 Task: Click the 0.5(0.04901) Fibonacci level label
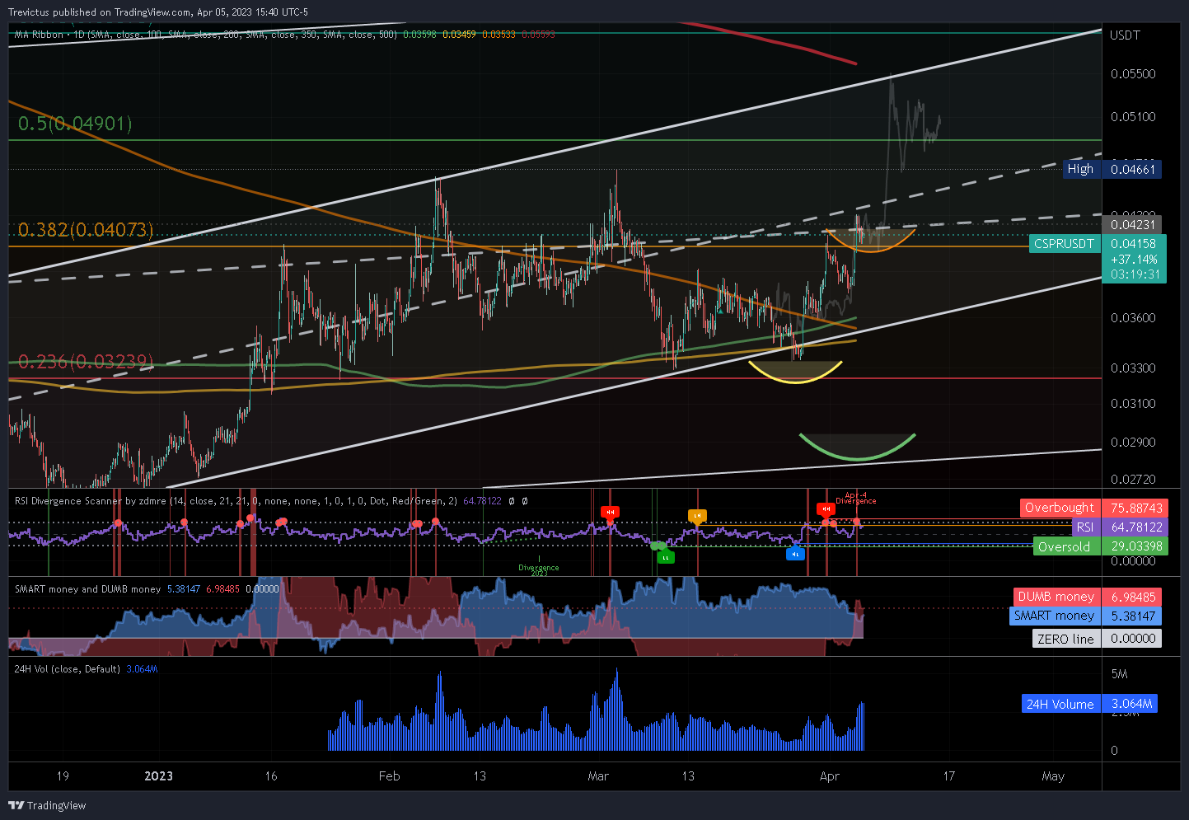75,124
